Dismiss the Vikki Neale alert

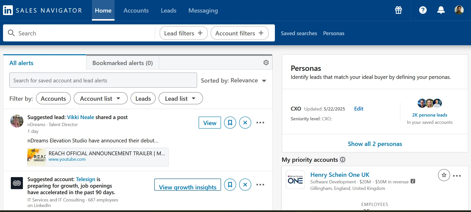coord(245,123)
